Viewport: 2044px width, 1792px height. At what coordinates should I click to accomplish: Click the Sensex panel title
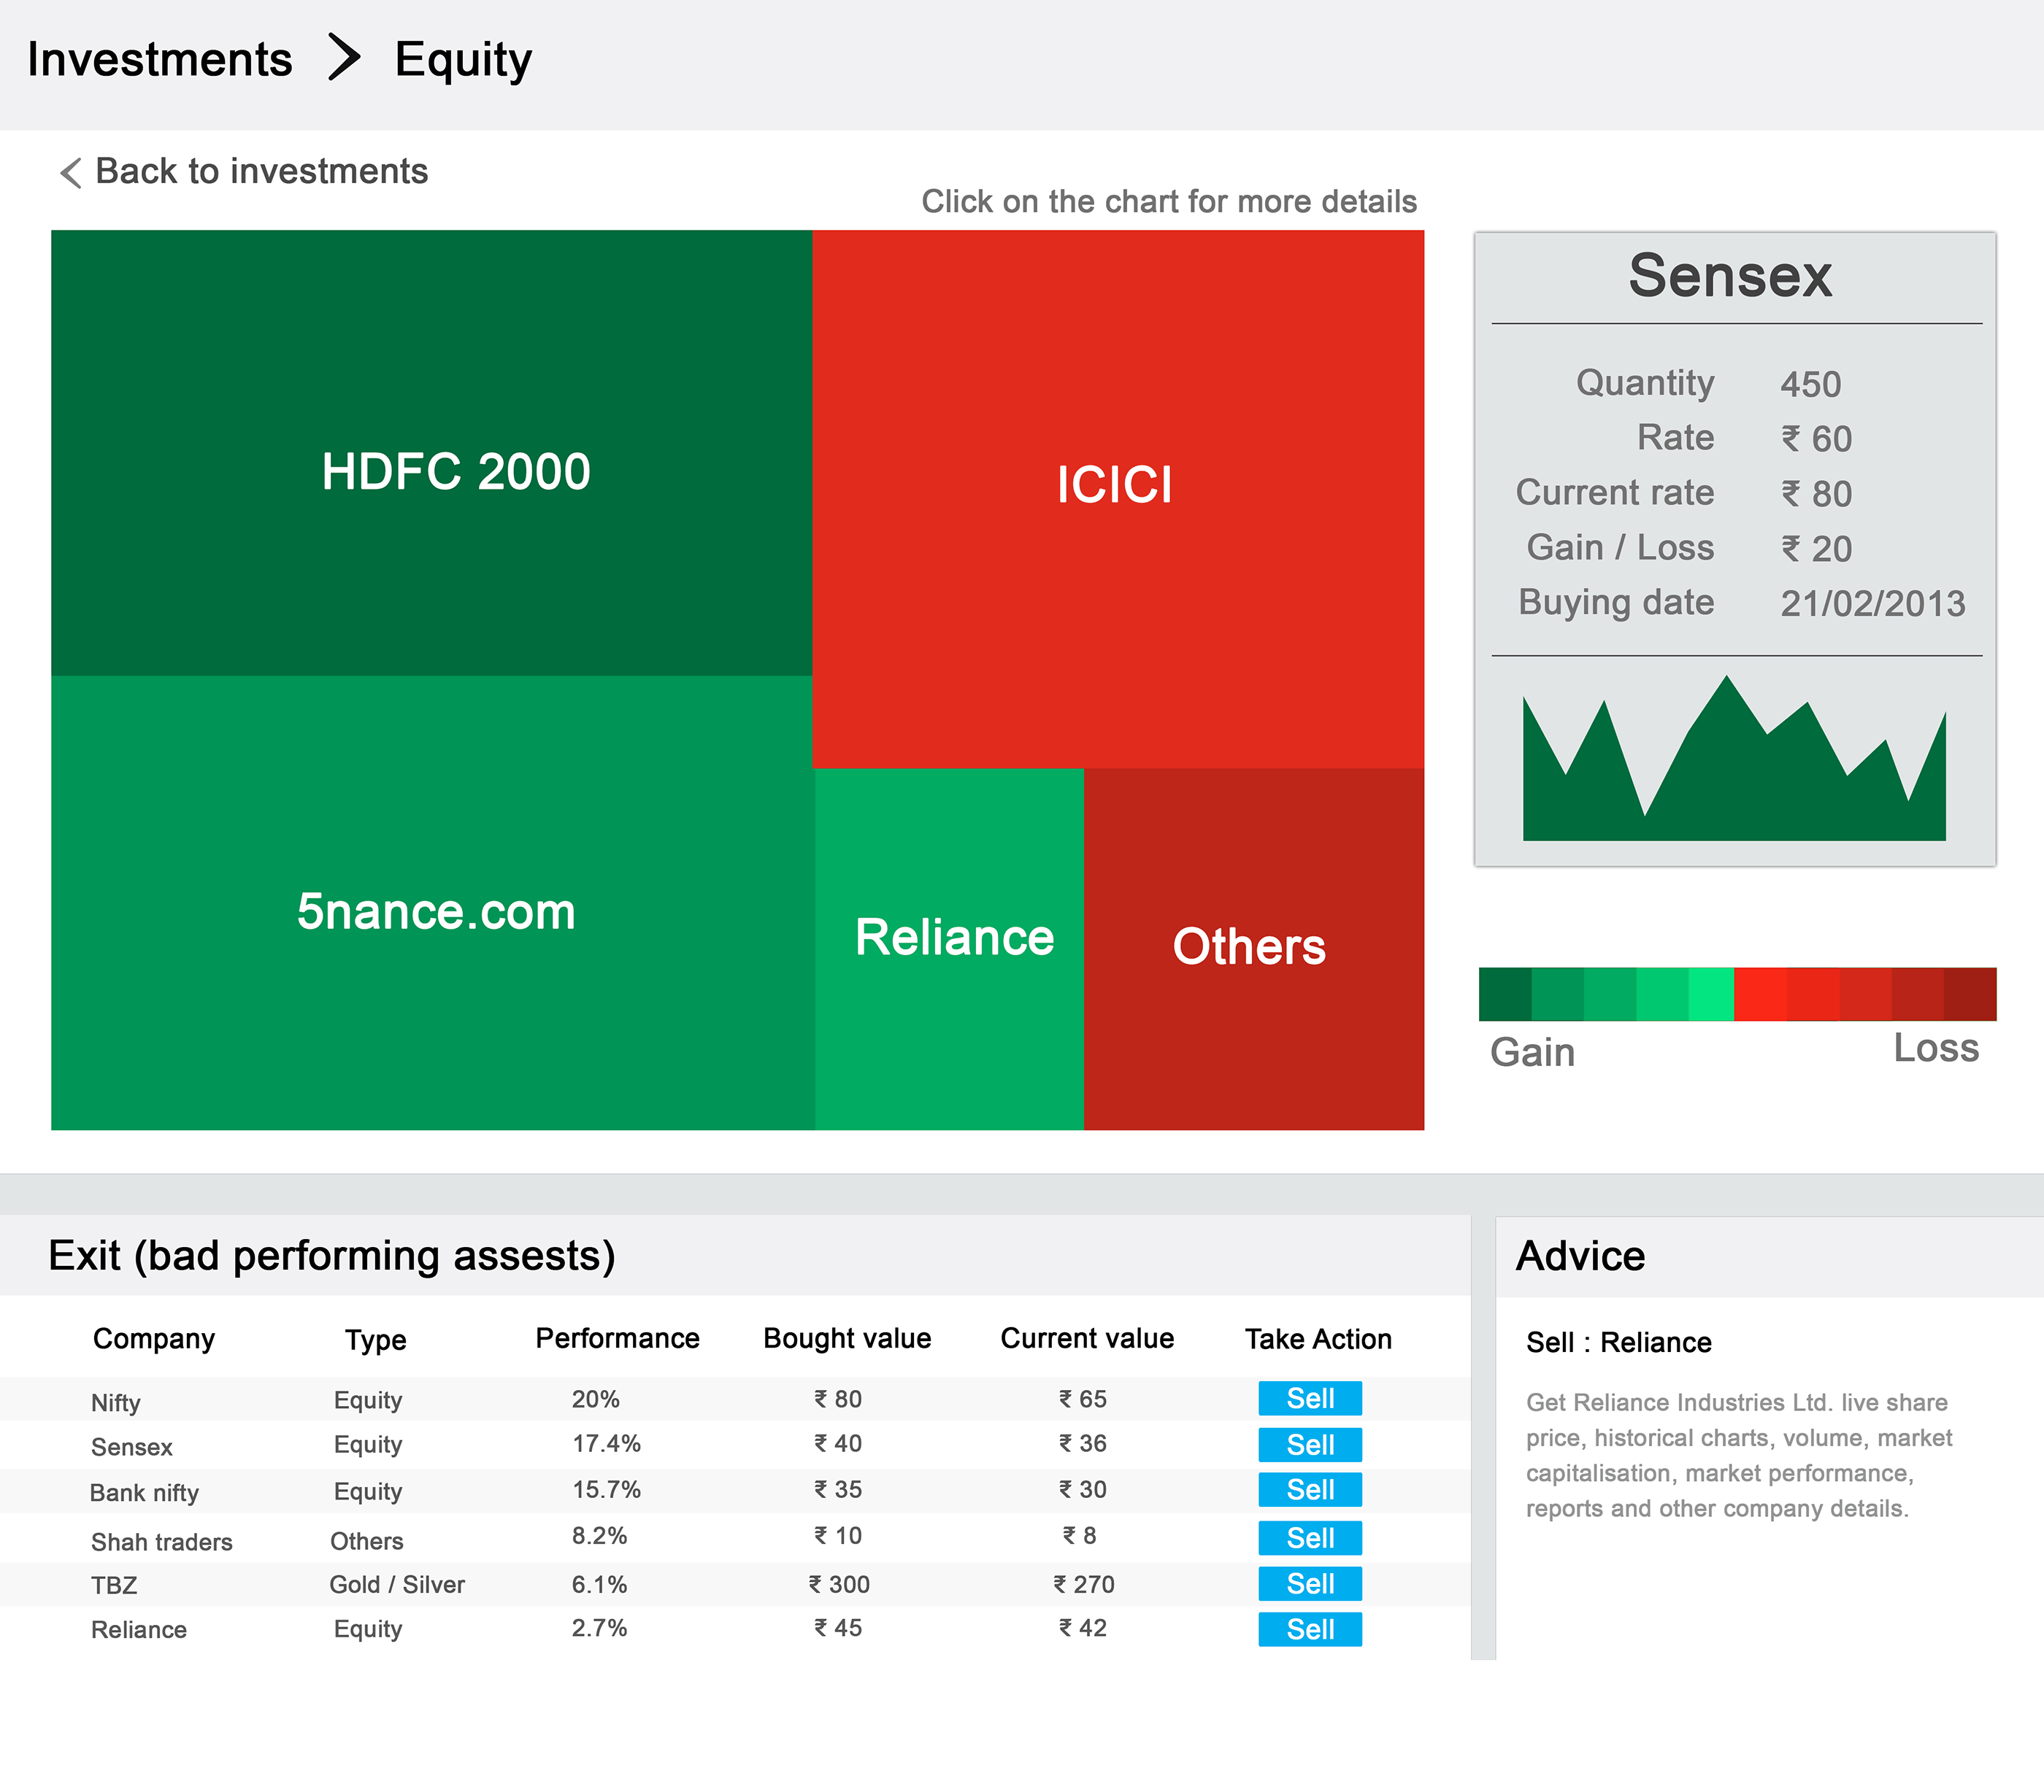coord(1730,275)
